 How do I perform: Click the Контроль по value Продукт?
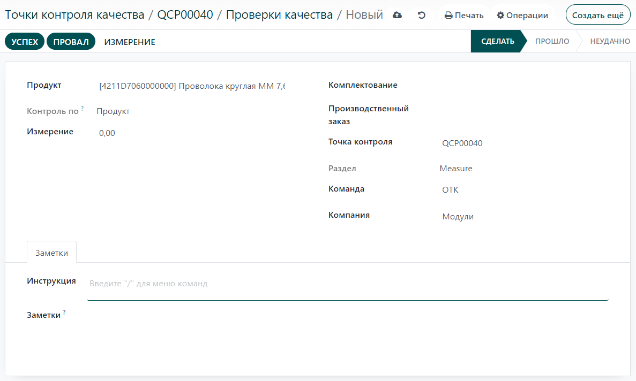pos(113,111)
